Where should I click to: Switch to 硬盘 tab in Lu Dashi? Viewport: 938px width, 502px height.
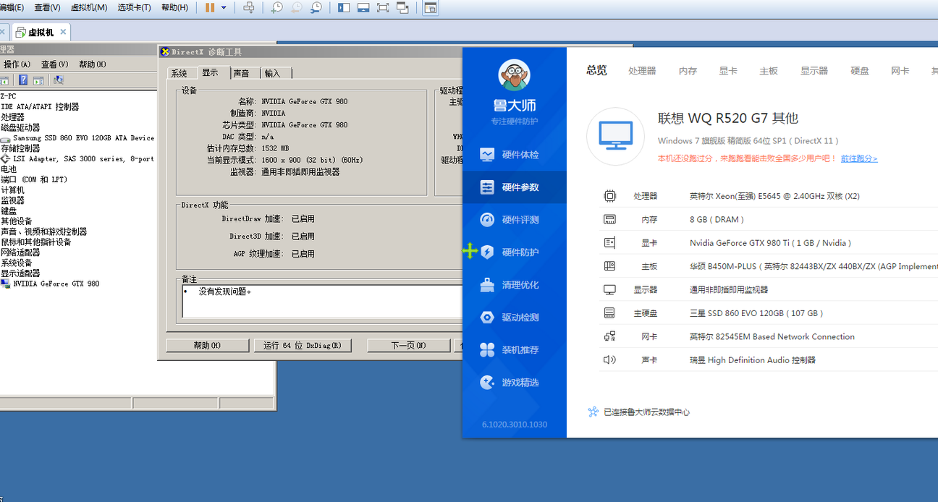860,71
